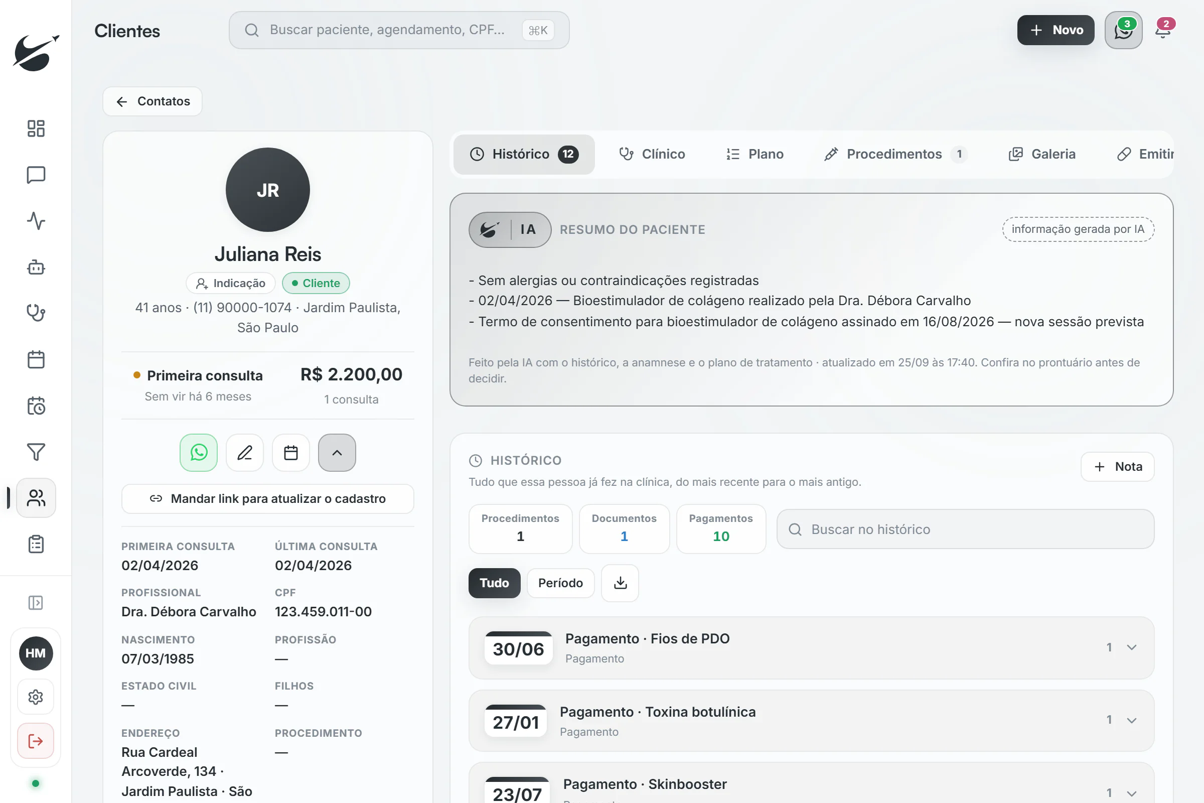The width and height of the screenshot is (1204, 803).
Task: Focus the Buscar no histórico field
Action: [965, 529]
